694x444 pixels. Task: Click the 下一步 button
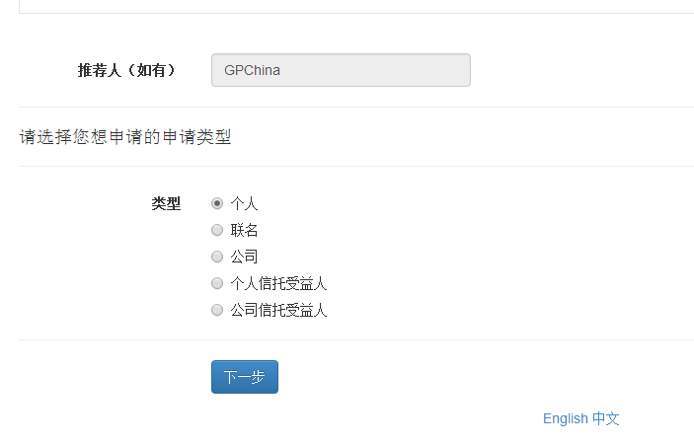(245, 377)
